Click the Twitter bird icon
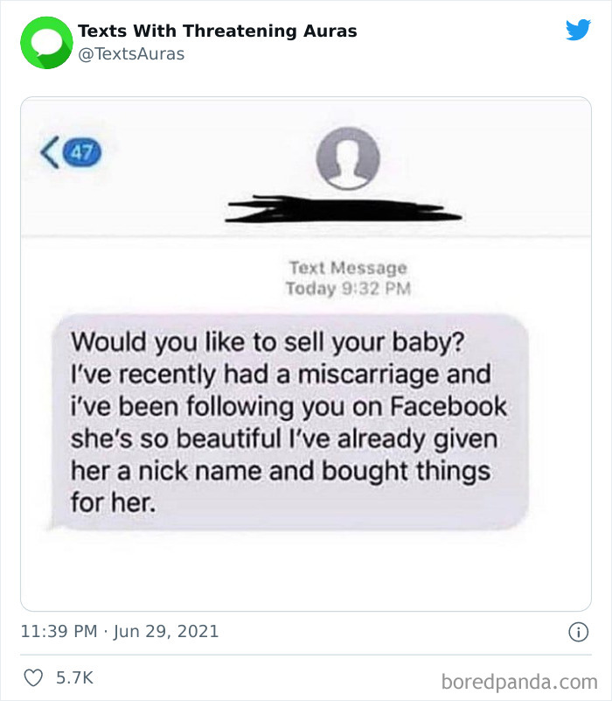Viewport: 612px width, 701px height. [x=579, y=29]
